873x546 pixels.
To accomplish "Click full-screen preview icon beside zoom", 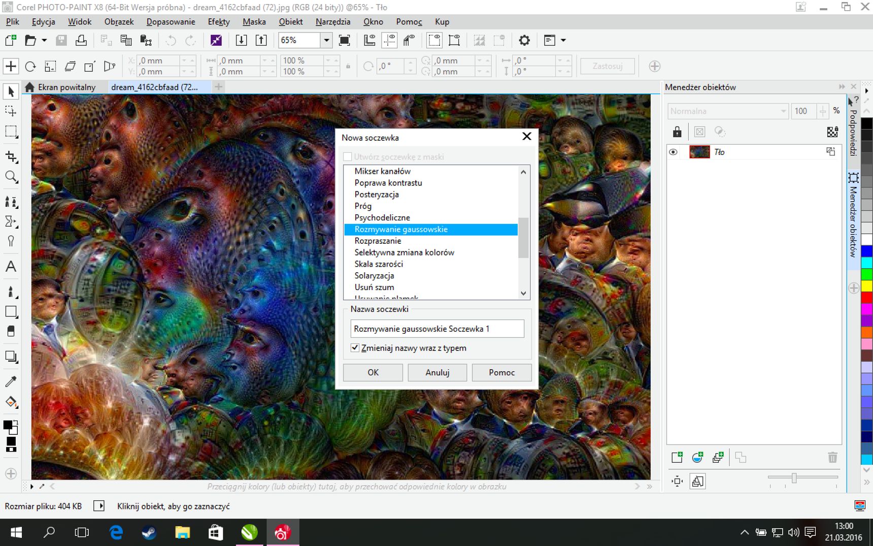I will point(344,40).
